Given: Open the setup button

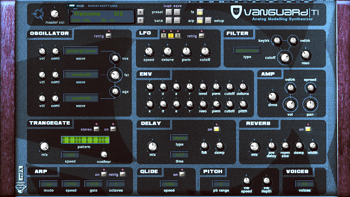Looking at the screenshot, I should point(208,20).
